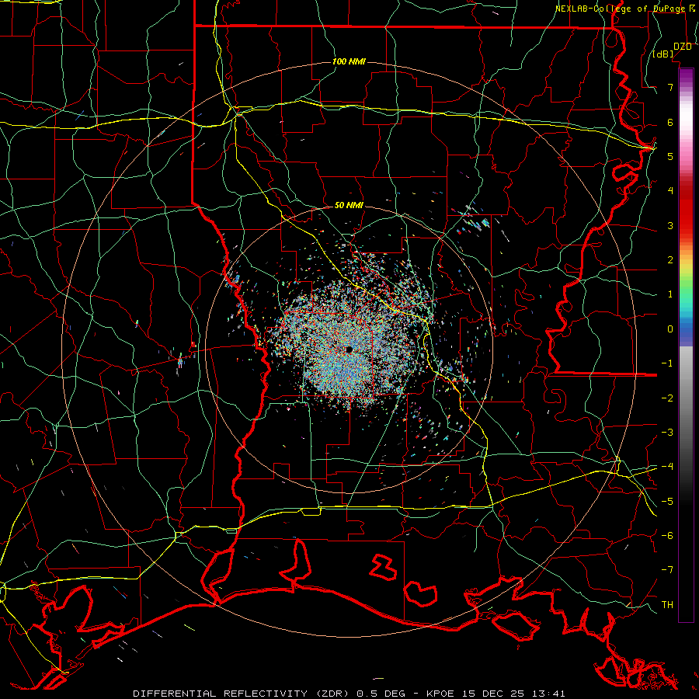Image resolution: width=699 pixels, height=699 pixels.
Task: Click the 3 dB value on the scale
Action: pyautogui.click(x=670, y=225)
